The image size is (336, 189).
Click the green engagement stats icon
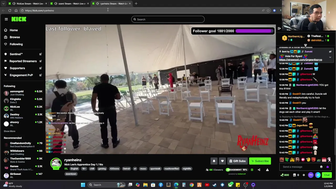tap(252, 170)
